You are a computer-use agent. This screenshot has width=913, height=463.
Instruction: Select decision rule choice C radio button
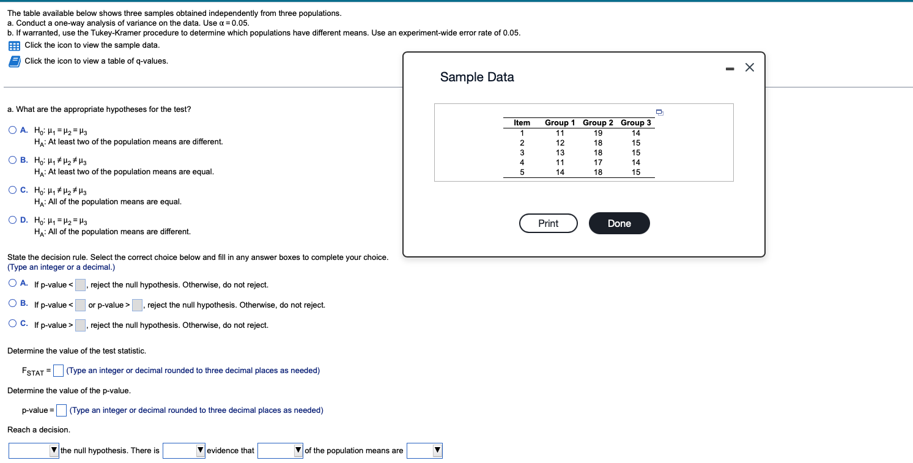[12, 322]
